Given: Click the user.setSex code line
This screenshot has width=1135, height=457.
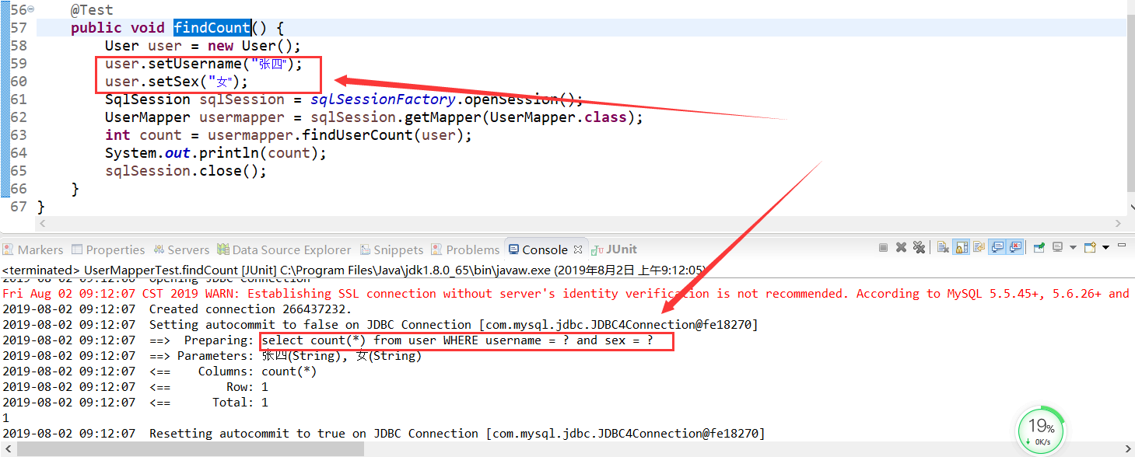Looking at the screenshot, I should tap(177, 82).
